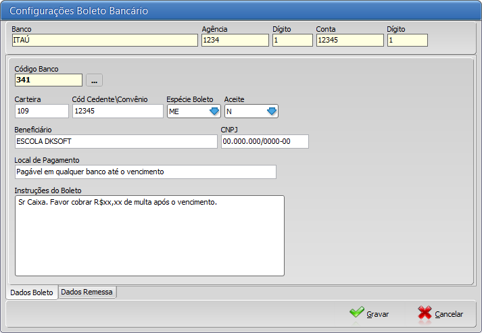The height and width of the screenshot is (333, 482).
Task: Click the Cancelar button label
Action: [449, 314]
